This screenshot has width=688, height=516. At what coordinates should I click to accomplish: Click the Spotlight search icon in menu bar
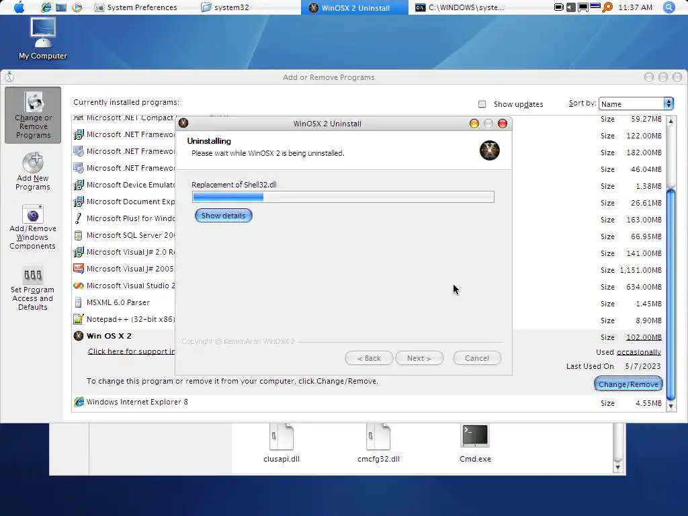(669, 7)
